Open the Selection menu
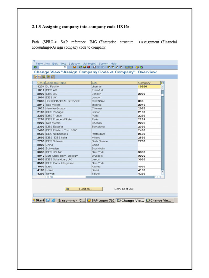The height and width of the screenshot is (278, 209). point(75,64)
